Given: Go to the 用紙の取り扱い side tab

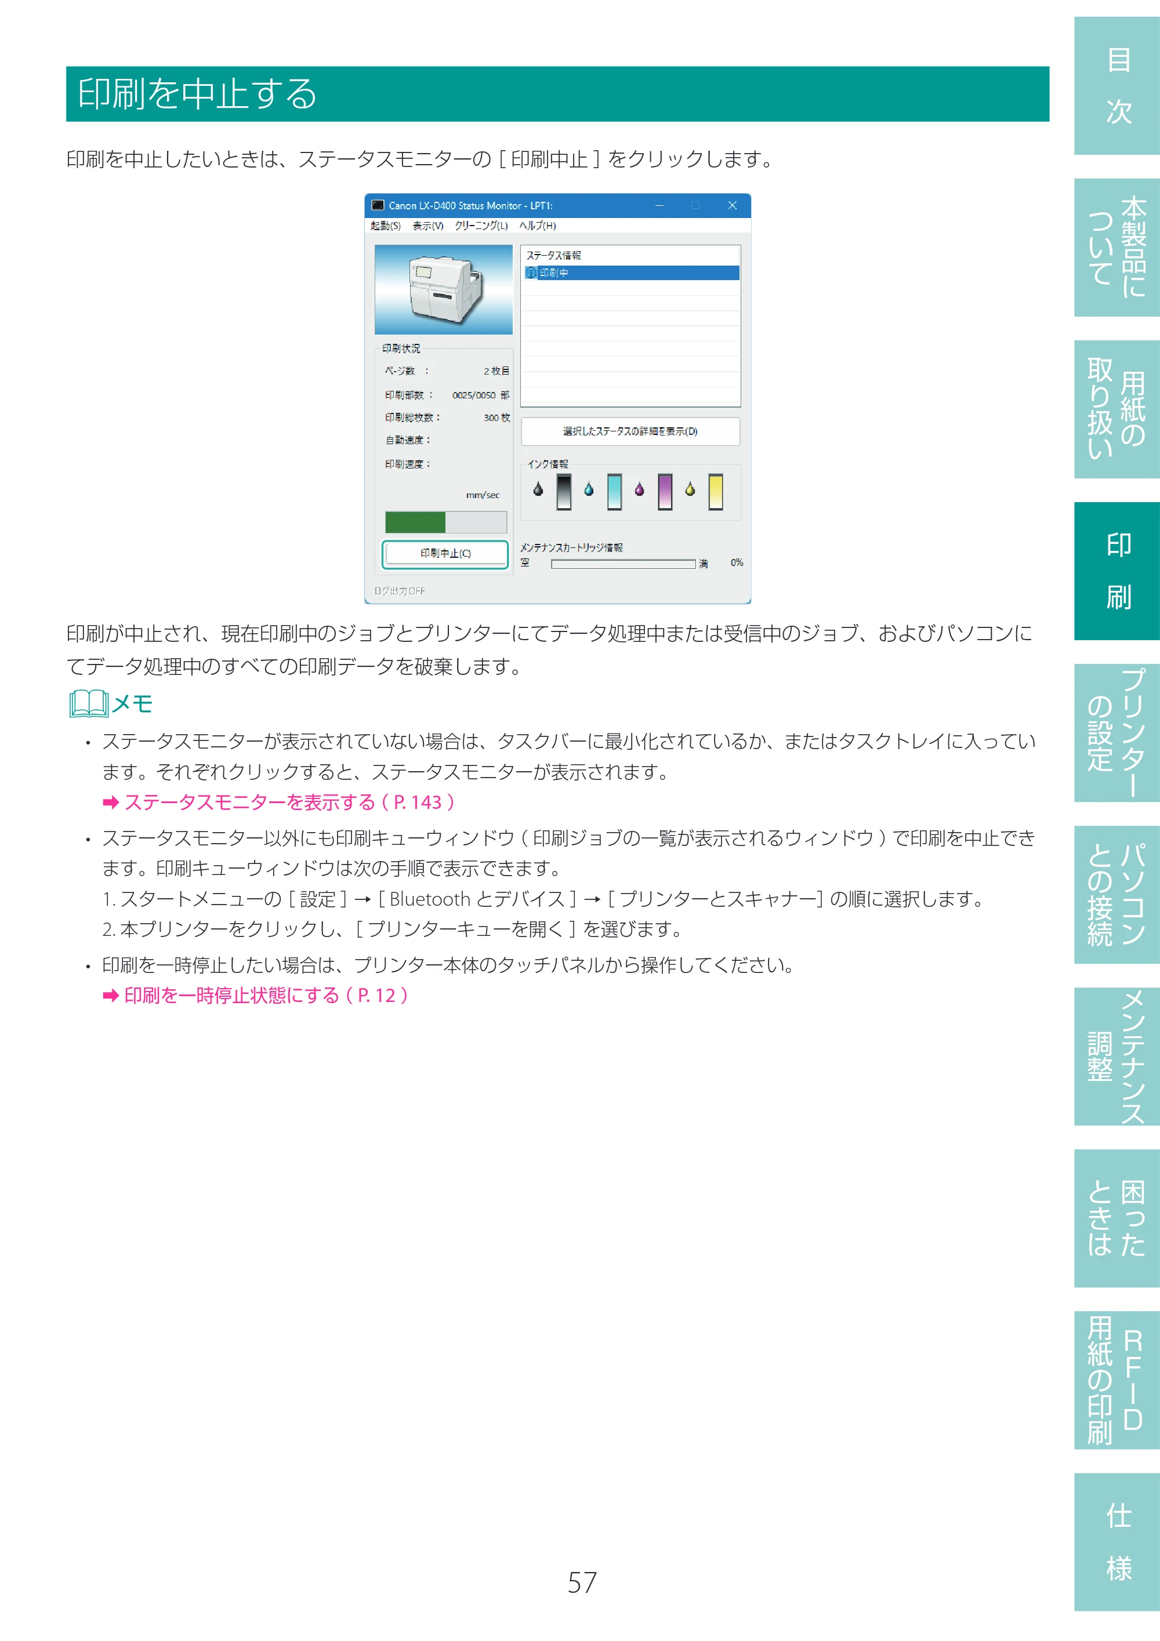Looking at the screenshot, I should coord(1117,409).
